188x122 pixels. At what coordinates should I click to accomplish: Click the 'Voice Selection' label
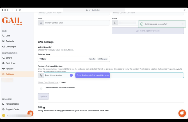click(x=45, y=47)
